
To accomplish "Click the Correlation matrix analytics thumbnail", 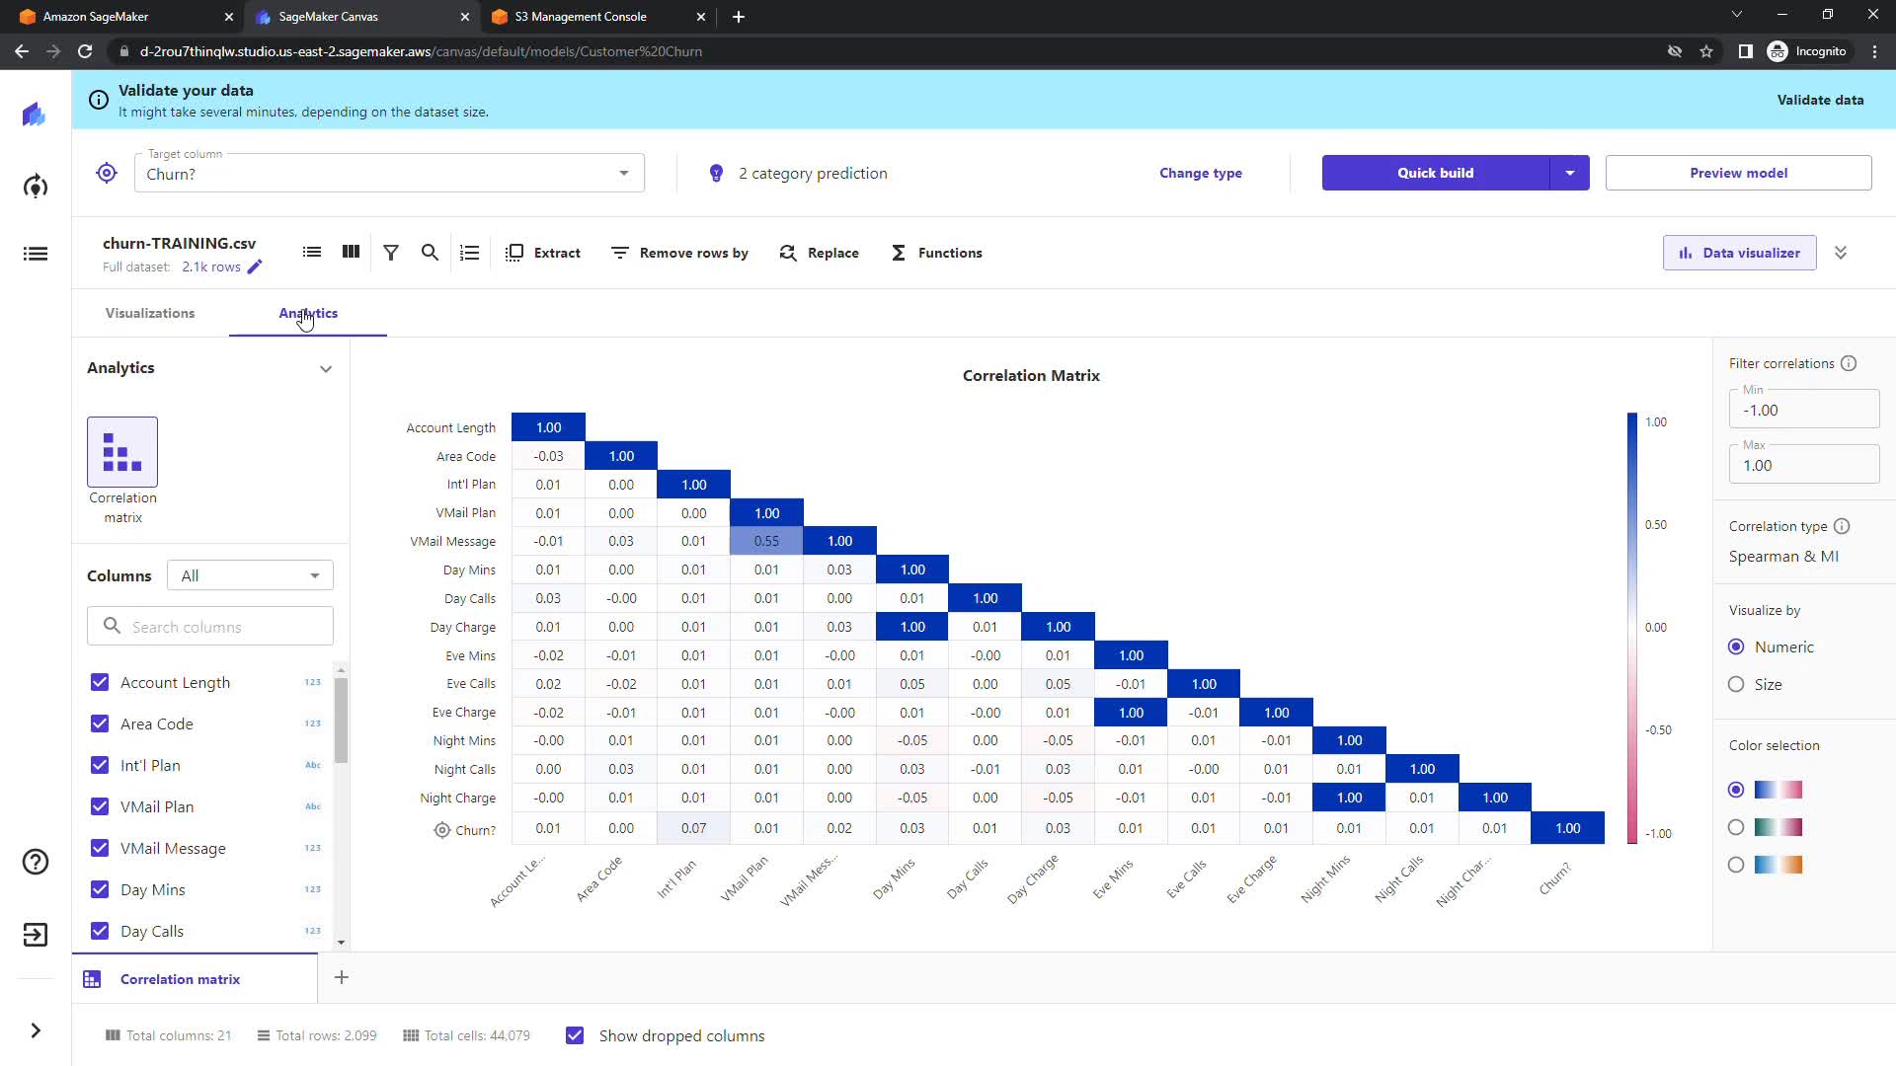I will (122, 452).
